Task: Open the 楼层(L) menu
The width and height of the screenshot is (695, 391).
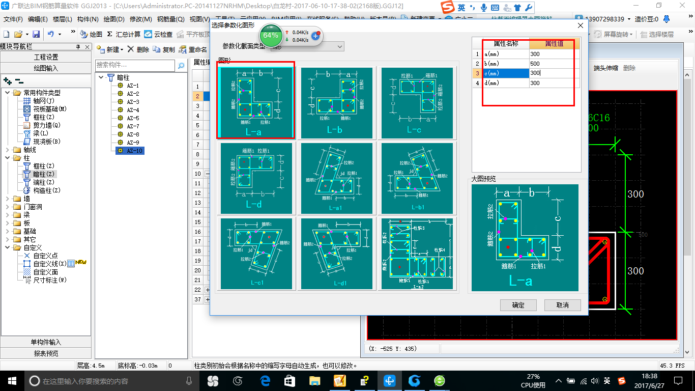Action: coord(63,19)
